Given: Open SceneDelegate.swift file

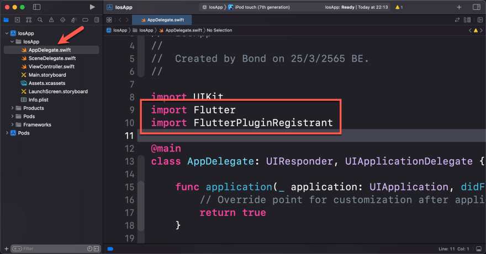Looking at the screenshot, I should (52, 58).
